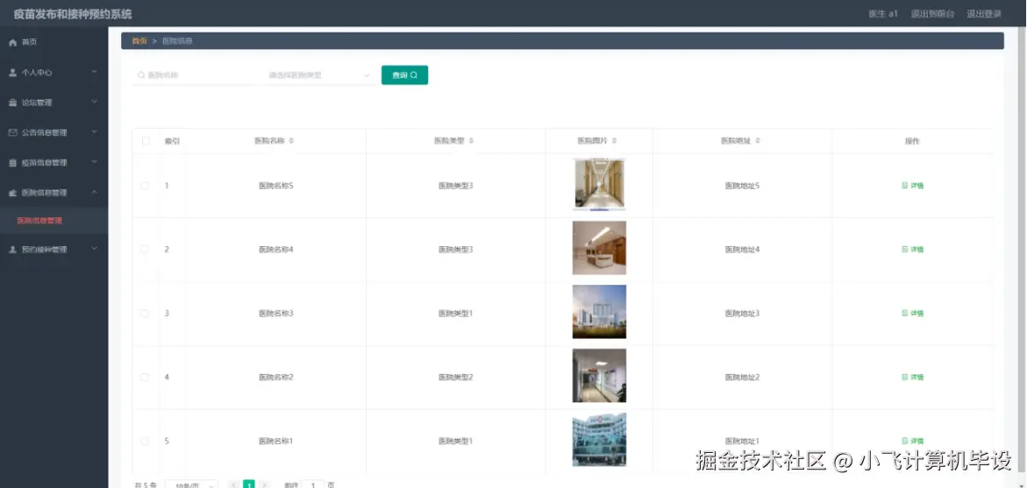This screenshot has width=1027, height=488.
Task: Open the hospital type dropdown 请选择医院类型
Action: [319, 75]
